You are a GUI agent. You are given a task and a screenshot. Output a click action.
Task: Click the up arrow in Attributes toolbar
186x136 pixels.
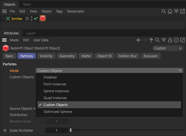point(151,40)
